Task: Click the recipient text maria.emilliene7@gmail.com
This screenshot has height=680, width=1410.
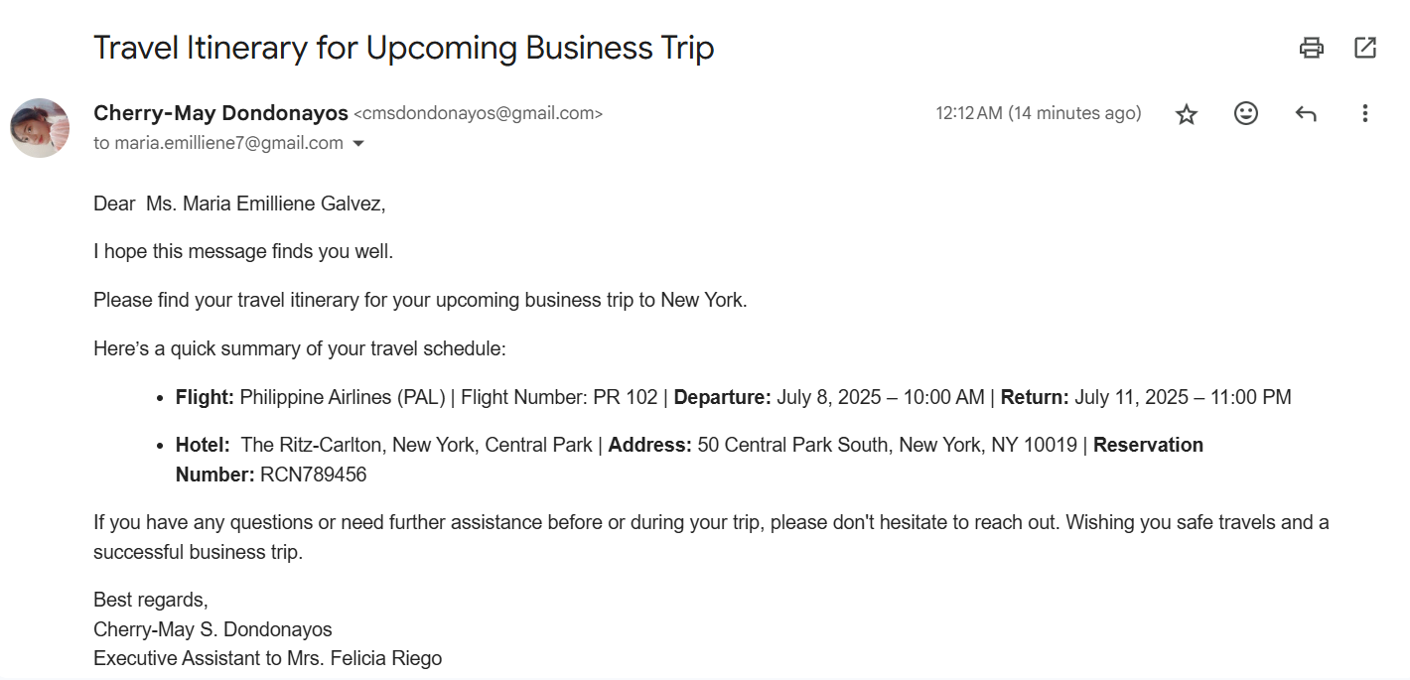Action: pos(228,143)
